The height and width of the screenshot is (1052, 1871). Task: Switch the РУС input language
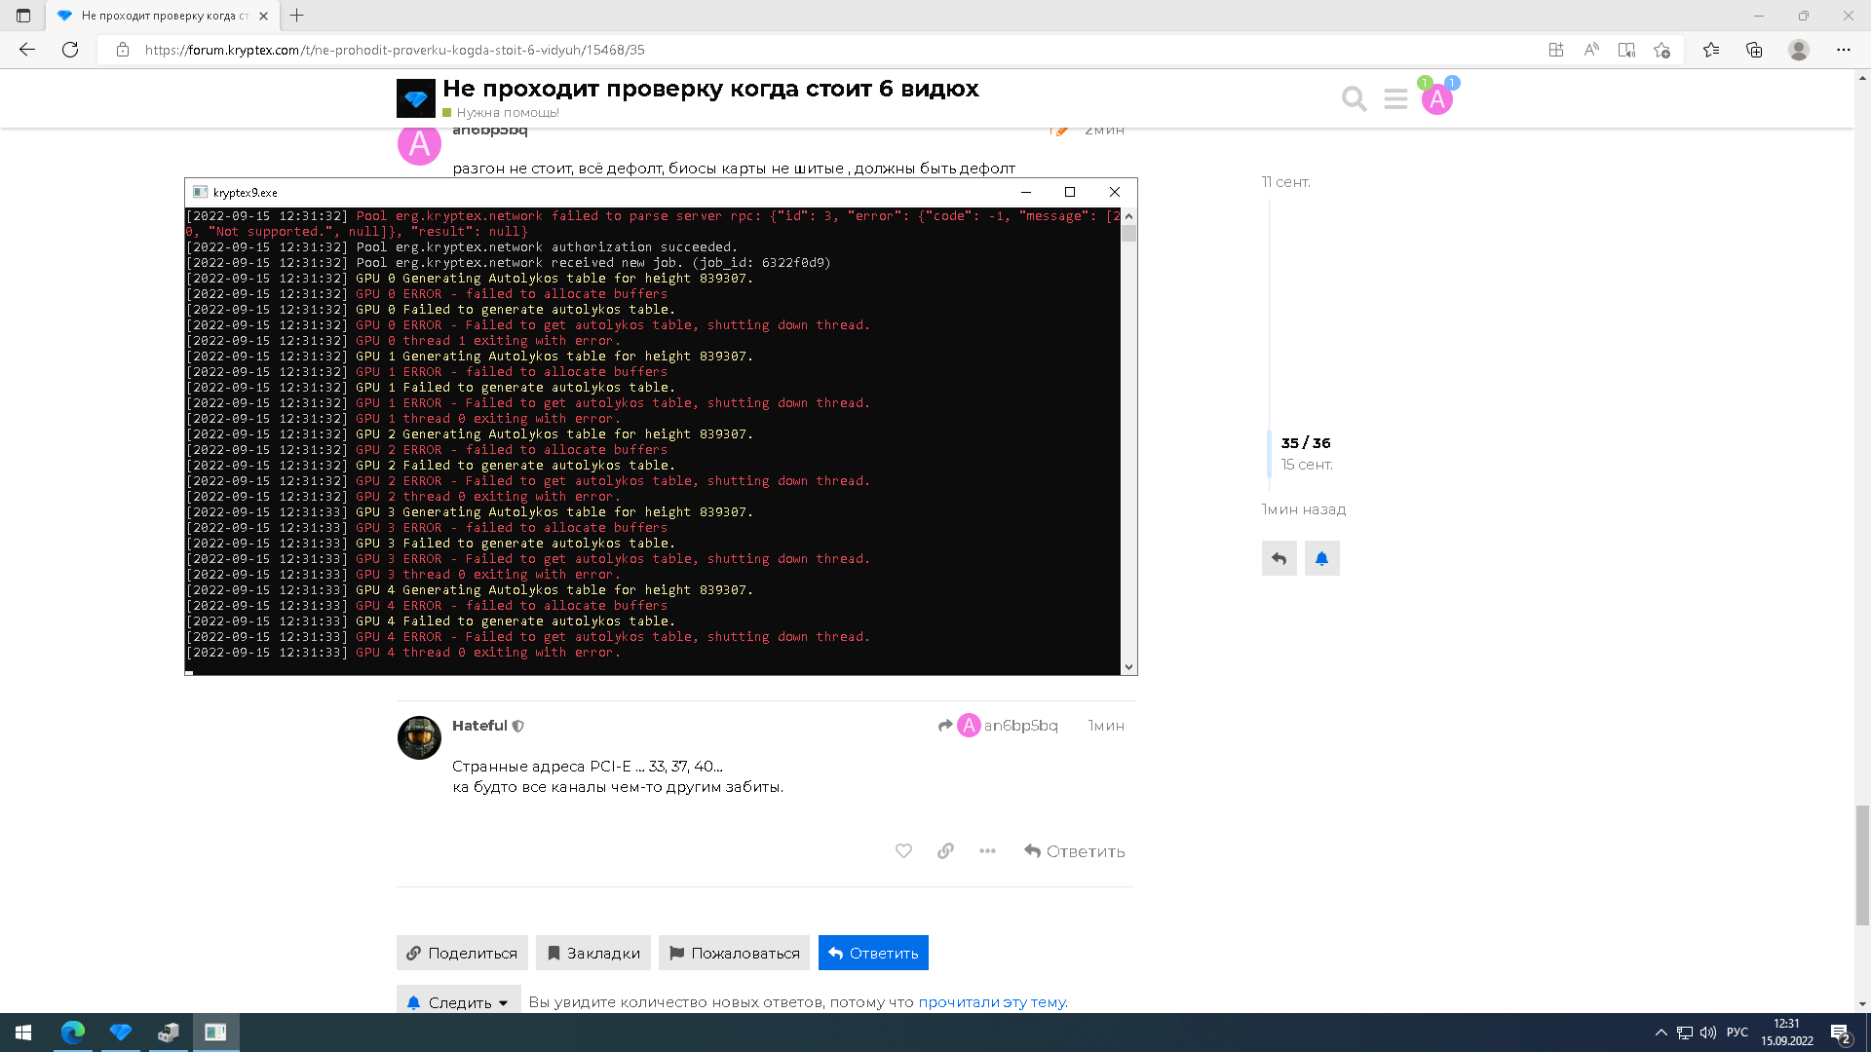coord(1737,1033)
